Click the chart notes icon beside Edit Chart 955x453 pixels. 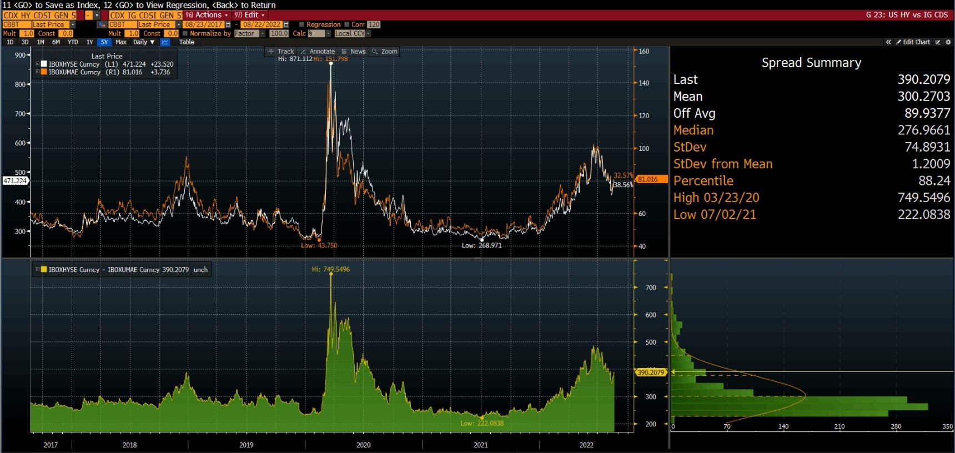[x=938, y=42]
